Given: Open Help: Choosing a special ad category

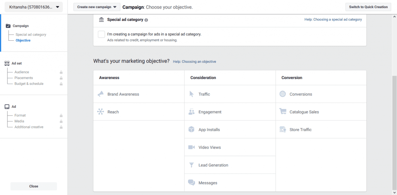Looking at the screenshot, I should [333, 19].
